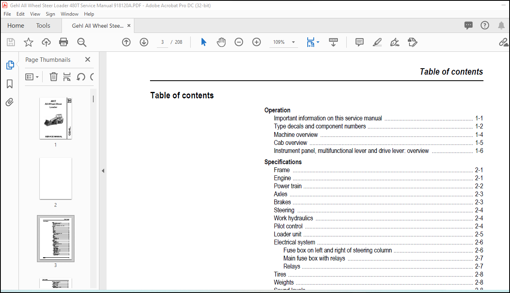The image size is (510, 293).
Task: Click the 'Specifications' section heading
Action: click(x=283, y=162)
